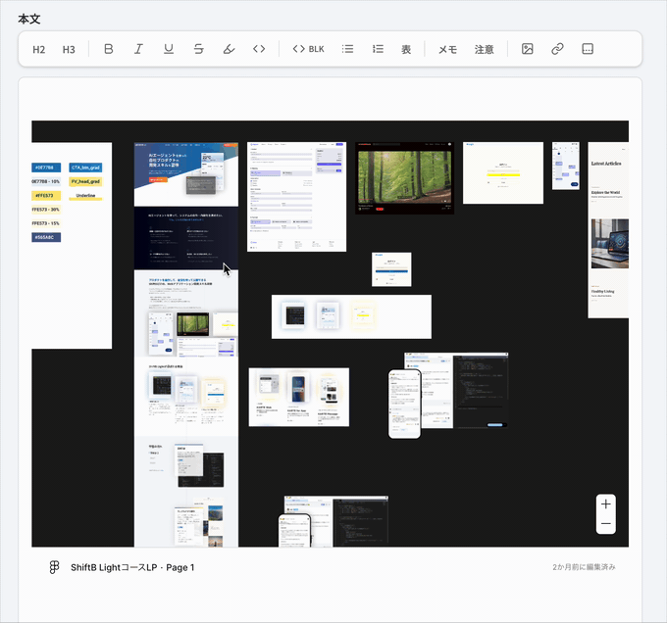Click the embed box icon in toolbar

click(588, 49)
